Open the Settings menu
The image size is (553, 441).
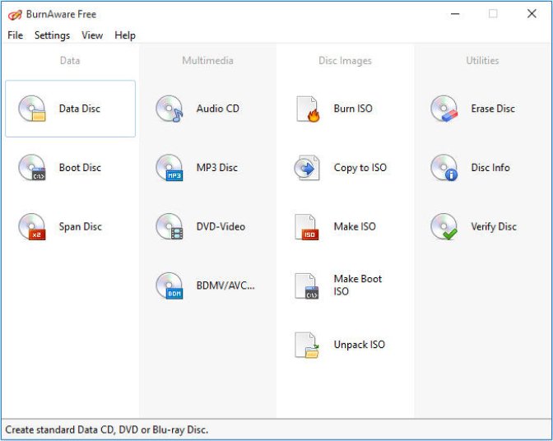coord(52,35)
